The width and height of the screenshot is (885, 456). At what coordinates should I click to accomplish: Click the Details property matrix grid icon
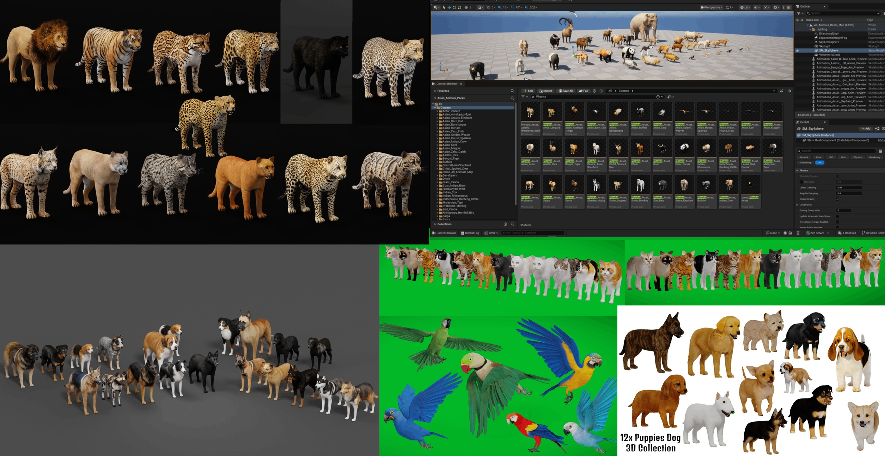(x=881, y=151)
